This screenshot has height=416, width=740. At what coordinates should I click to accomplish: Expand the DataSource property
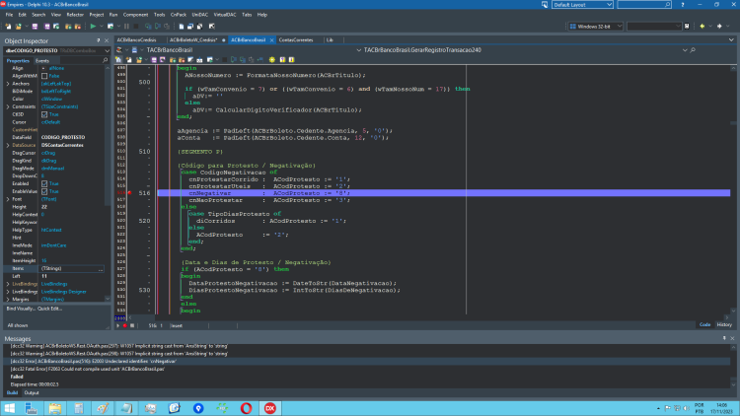8,145
